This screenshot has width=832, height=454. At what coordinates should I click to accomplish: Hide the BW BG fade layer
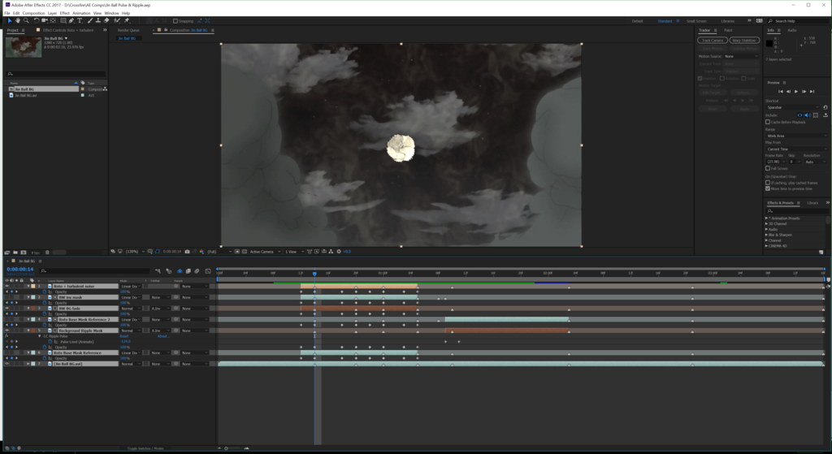coord(6,309)
